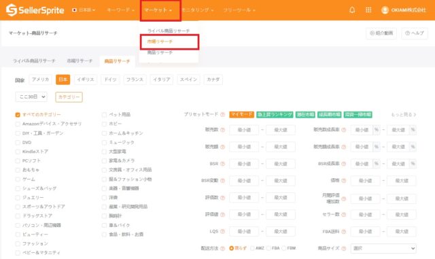The width and height of the screenshot is (435, 259).
Task: Select ドイツ as country
Action: (x=110, y=80)
